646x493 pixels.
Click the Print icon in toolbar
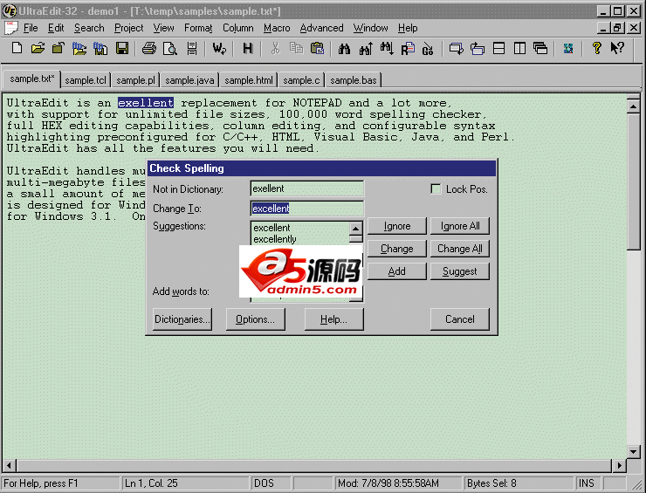coord(149,49)
